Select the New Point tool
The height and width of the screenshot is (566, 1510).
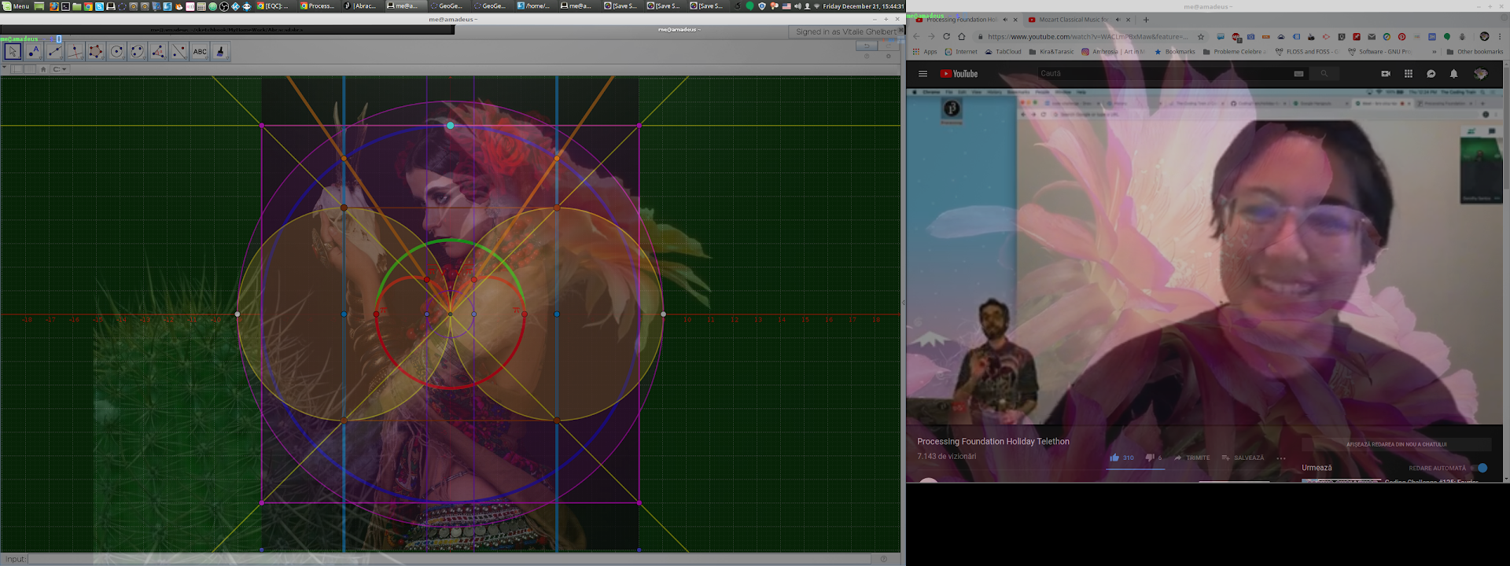pos(34,52)
